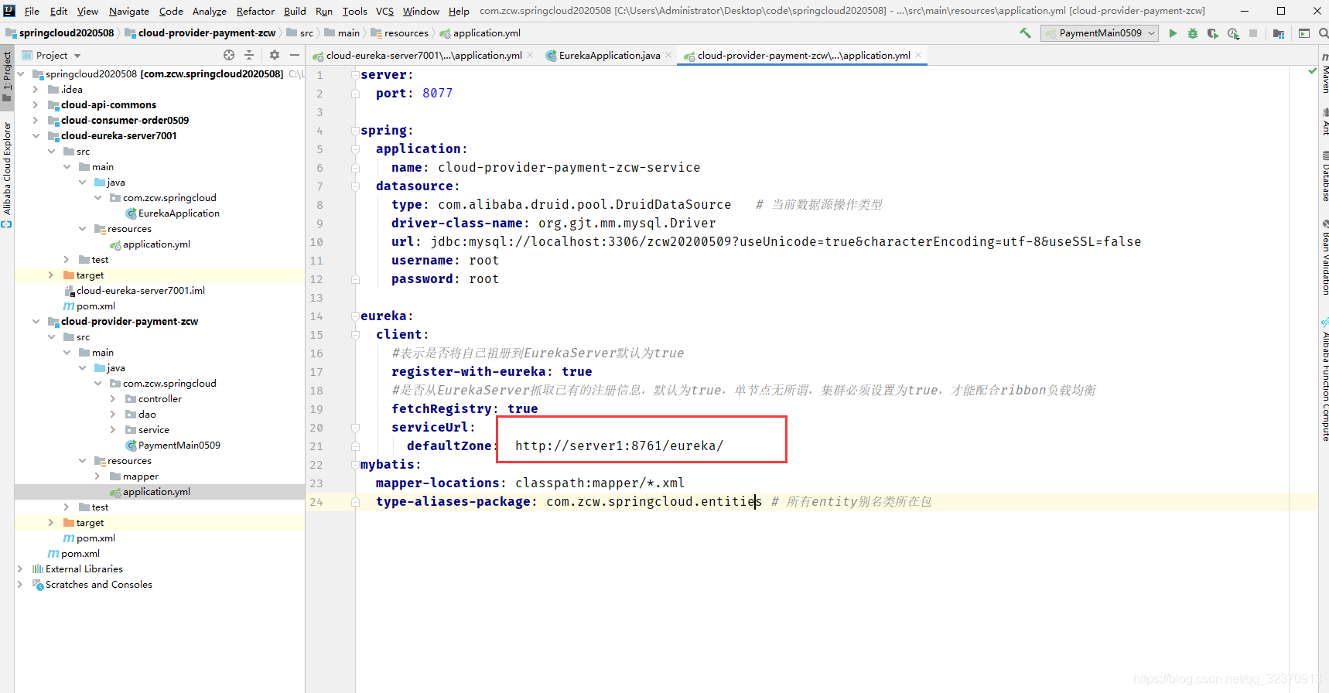Open the Bean Validation side panel
This screenshot has width=1329, height=693.
(1324, 258)
